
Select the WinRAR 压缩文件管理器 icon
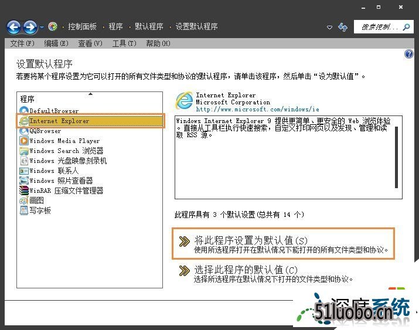24,190
